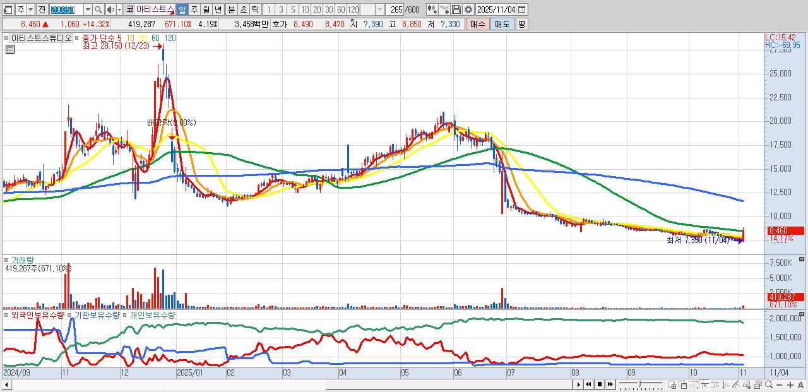Click the leftmost scroll arrow at the bottom
The width and height of the screenshot is (808, 392).
pyautogui.click(x=6, y=384)
